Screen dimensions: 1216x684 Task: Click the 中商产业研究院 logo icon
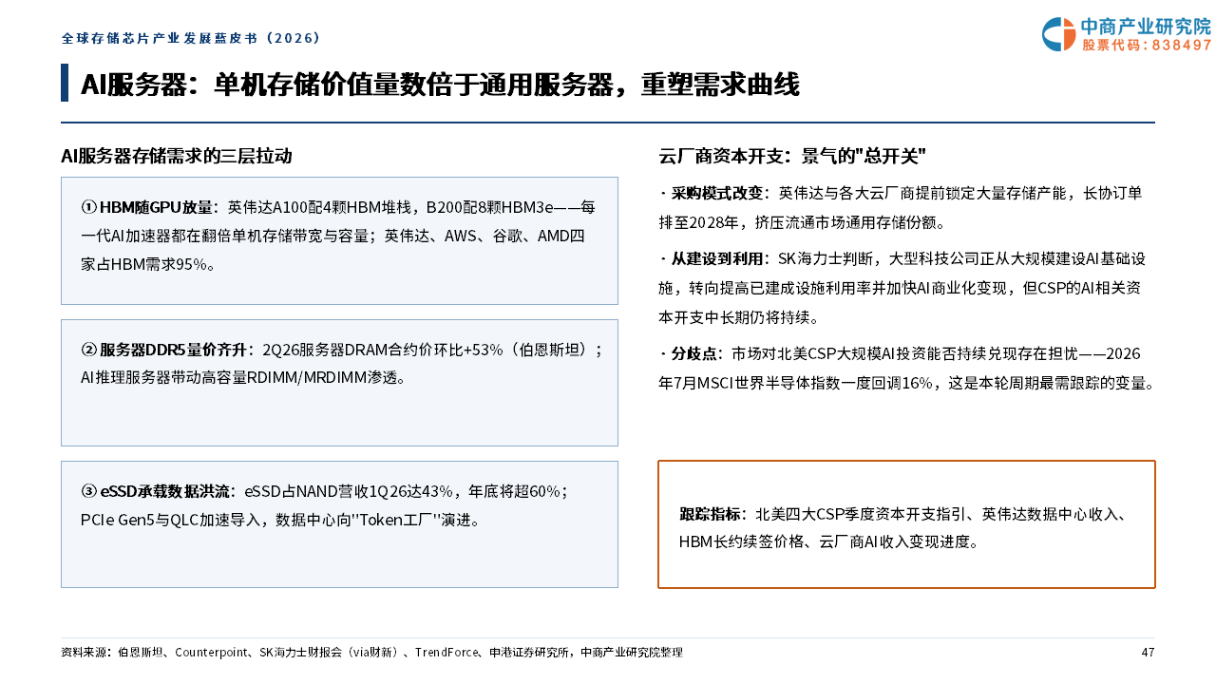click(x=1058, y=34)
